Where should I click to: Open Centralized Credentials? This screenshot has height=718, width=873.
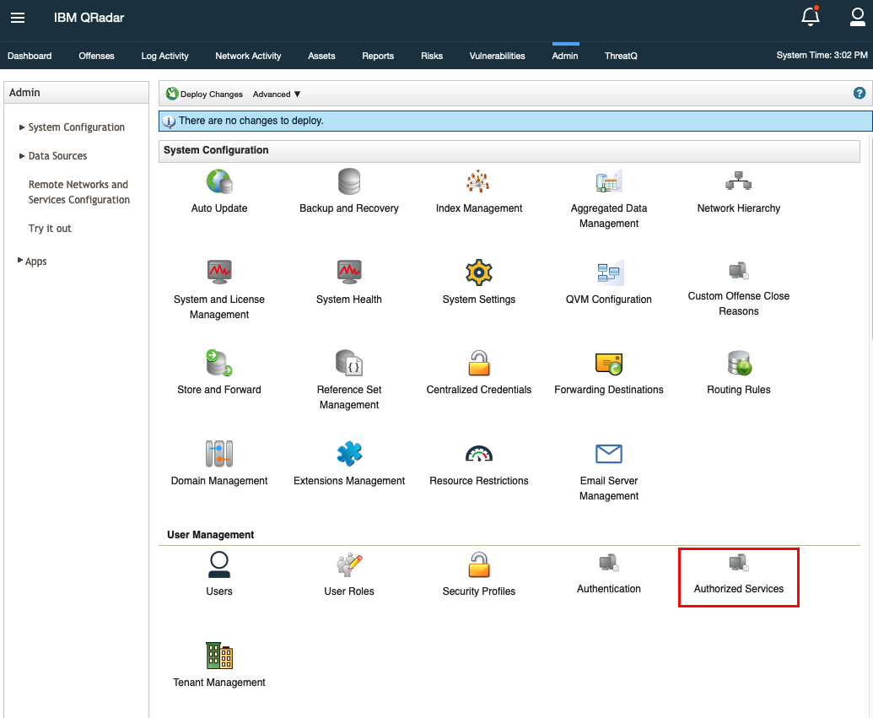pos(479,373)
